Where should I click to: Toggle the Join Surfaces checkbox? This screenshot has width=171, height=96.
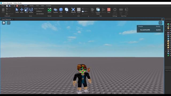coord(35,14)
